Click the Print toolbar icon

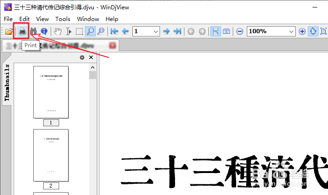tap(23, 31)
